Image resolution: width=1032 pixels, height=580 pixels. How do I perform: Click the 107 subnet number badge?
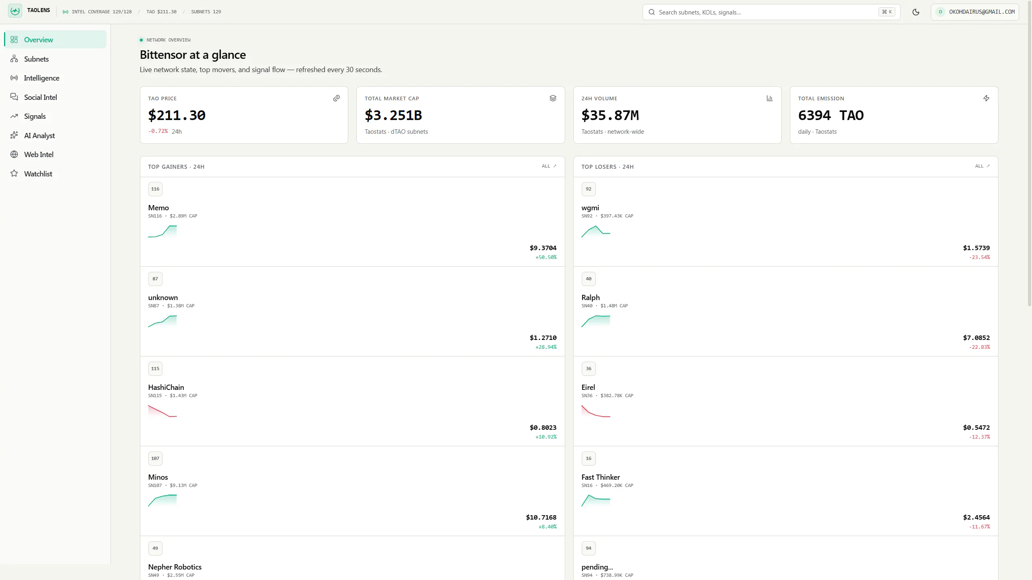pos(155,458)
